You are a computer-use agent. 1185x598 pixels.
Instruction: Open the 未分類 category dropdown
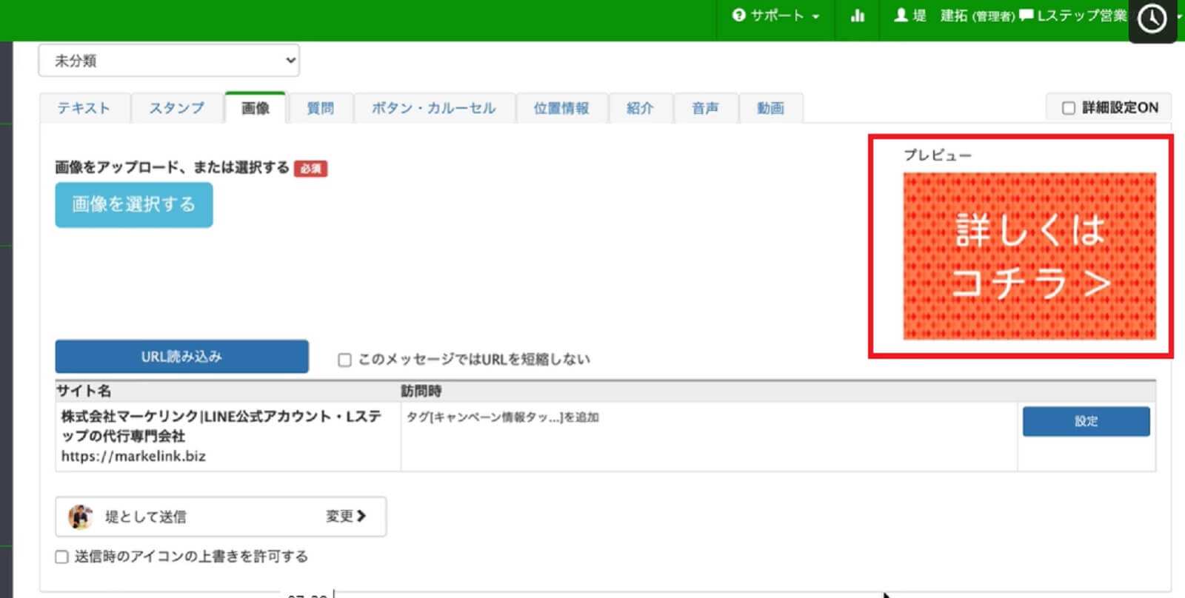[x=169, y=61]
